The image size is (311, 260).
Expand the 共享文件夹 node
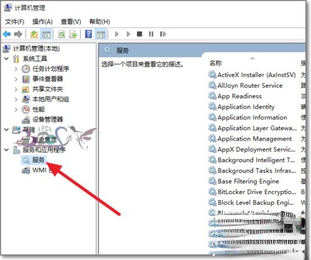(x=16, y=89)
